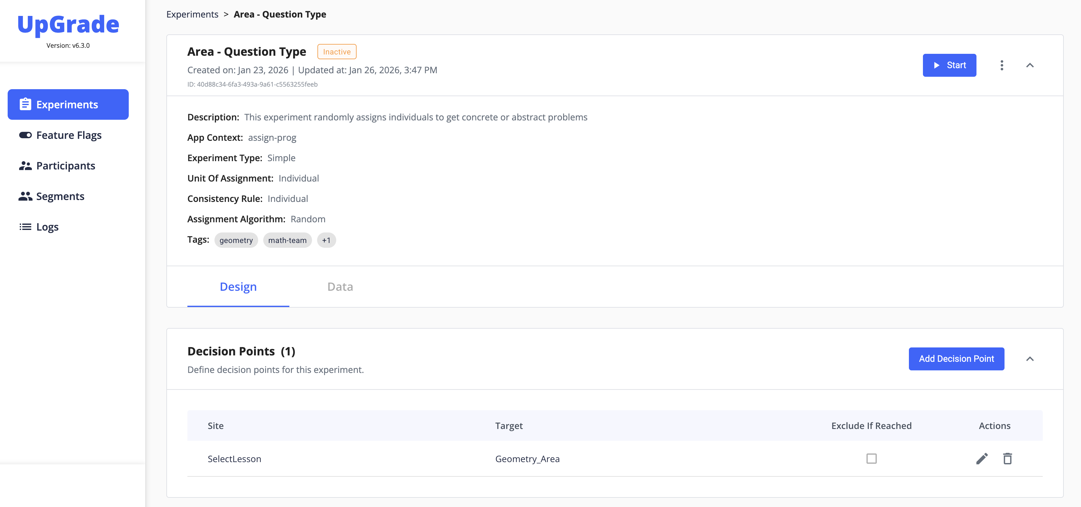Click the Participants people icon
1081x507 pixels.
coord(25,166)
